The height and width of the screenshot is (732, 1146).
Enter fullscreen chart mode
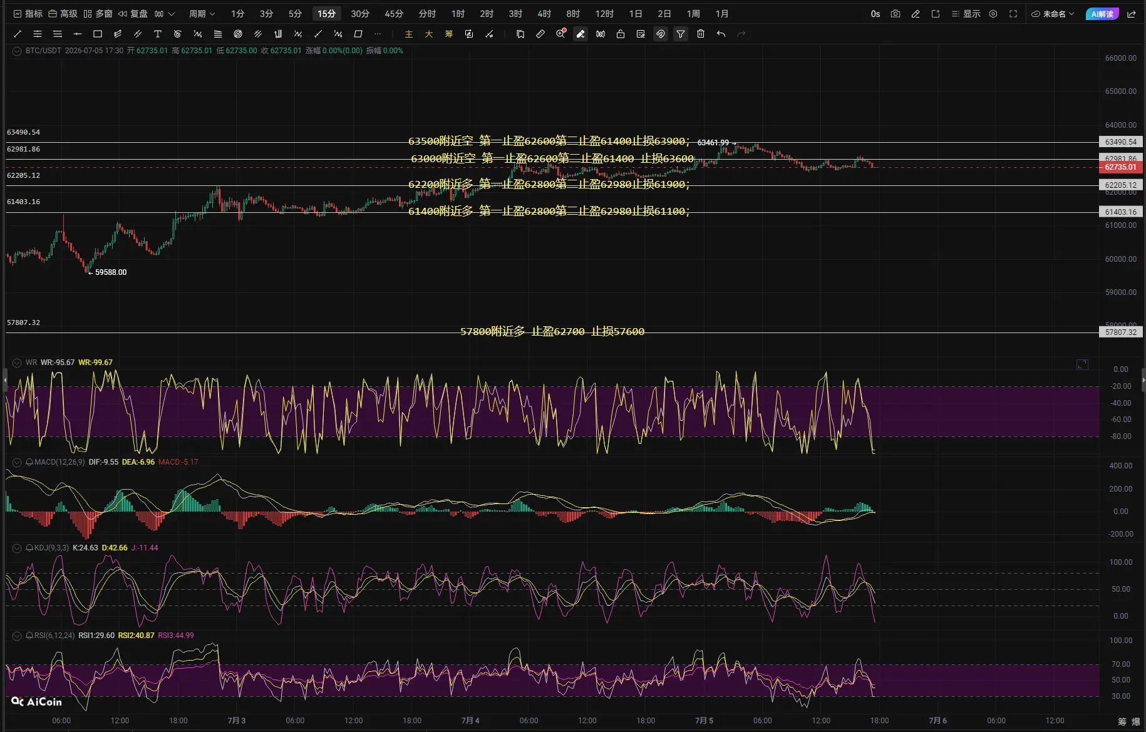[x=1013, y=14]
